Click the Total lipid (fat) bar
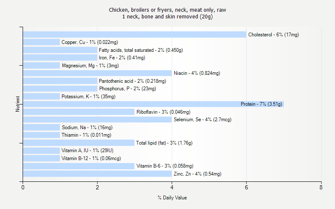 click(x=79, y=143)
